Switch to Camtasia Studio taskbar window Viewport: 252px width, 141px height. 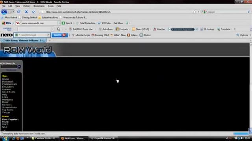tap(44, 138)
